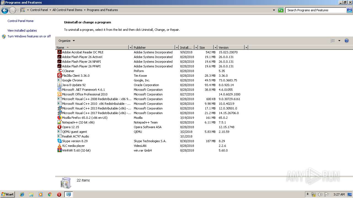The height and width of the screenshot is (198, 353).
Task: Click the VLC media player icon
Action: (x=59, y=145)
